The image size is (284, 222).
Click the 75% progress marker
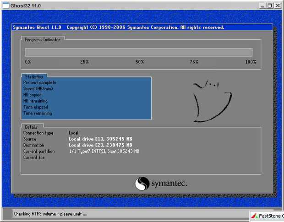[194, 62]
